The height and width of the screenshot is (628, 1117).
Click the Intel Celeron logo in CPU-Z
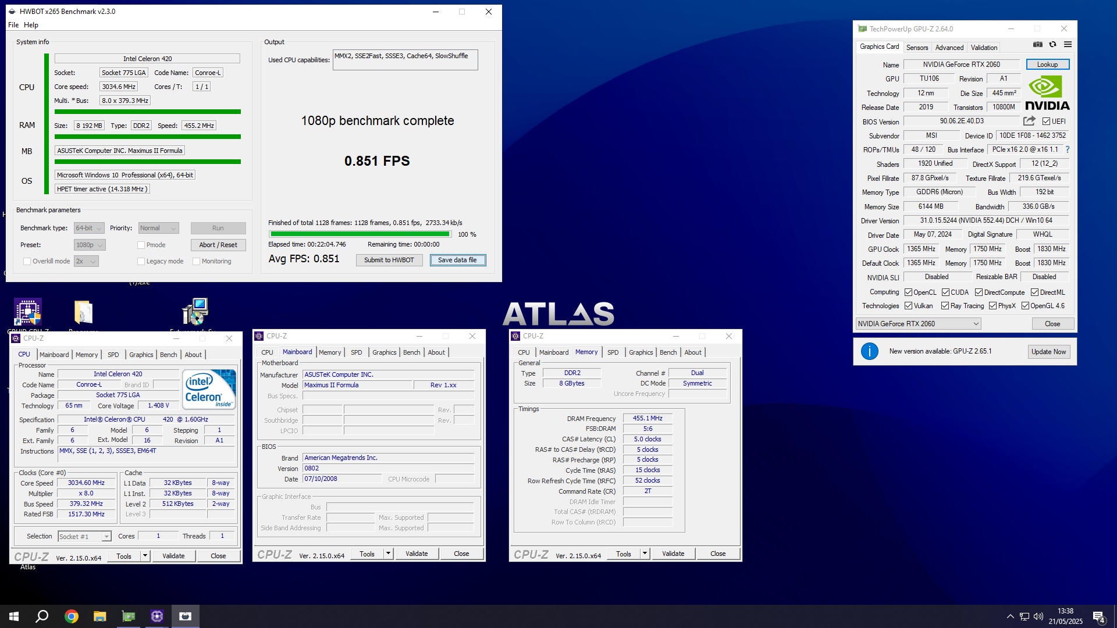[209, 389]
